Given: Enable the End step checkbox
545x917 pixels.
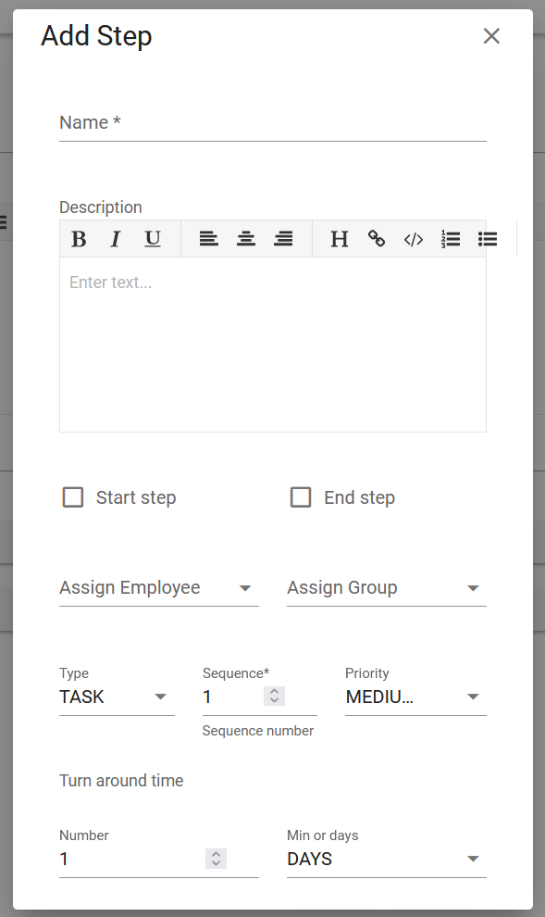Looking at the screenshot, I should 301,496.
